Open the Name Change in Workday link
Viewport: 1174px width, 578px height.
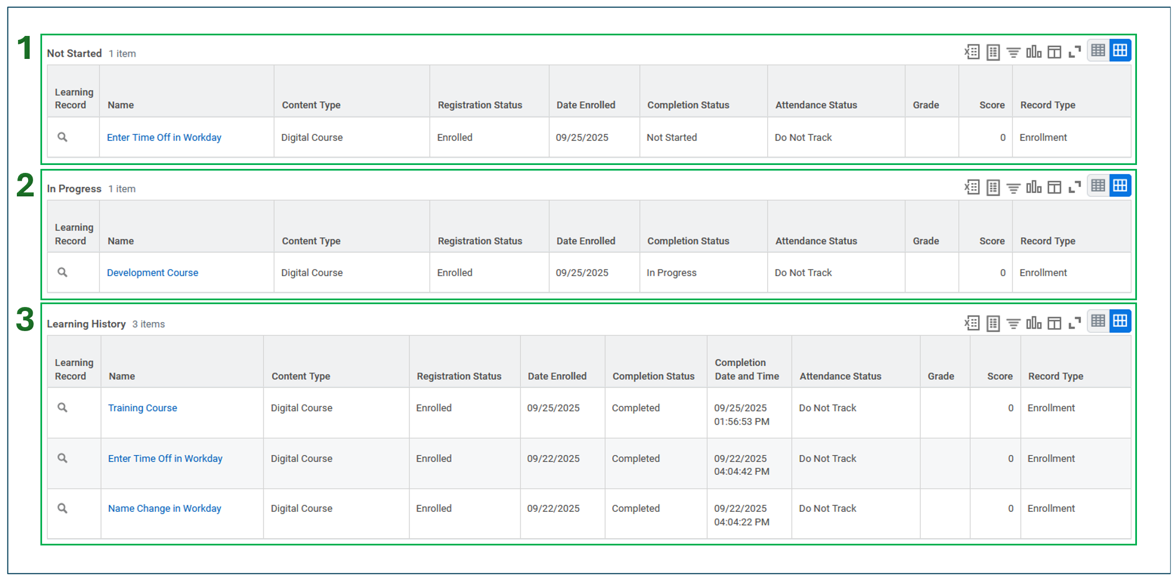coord(164,508)
